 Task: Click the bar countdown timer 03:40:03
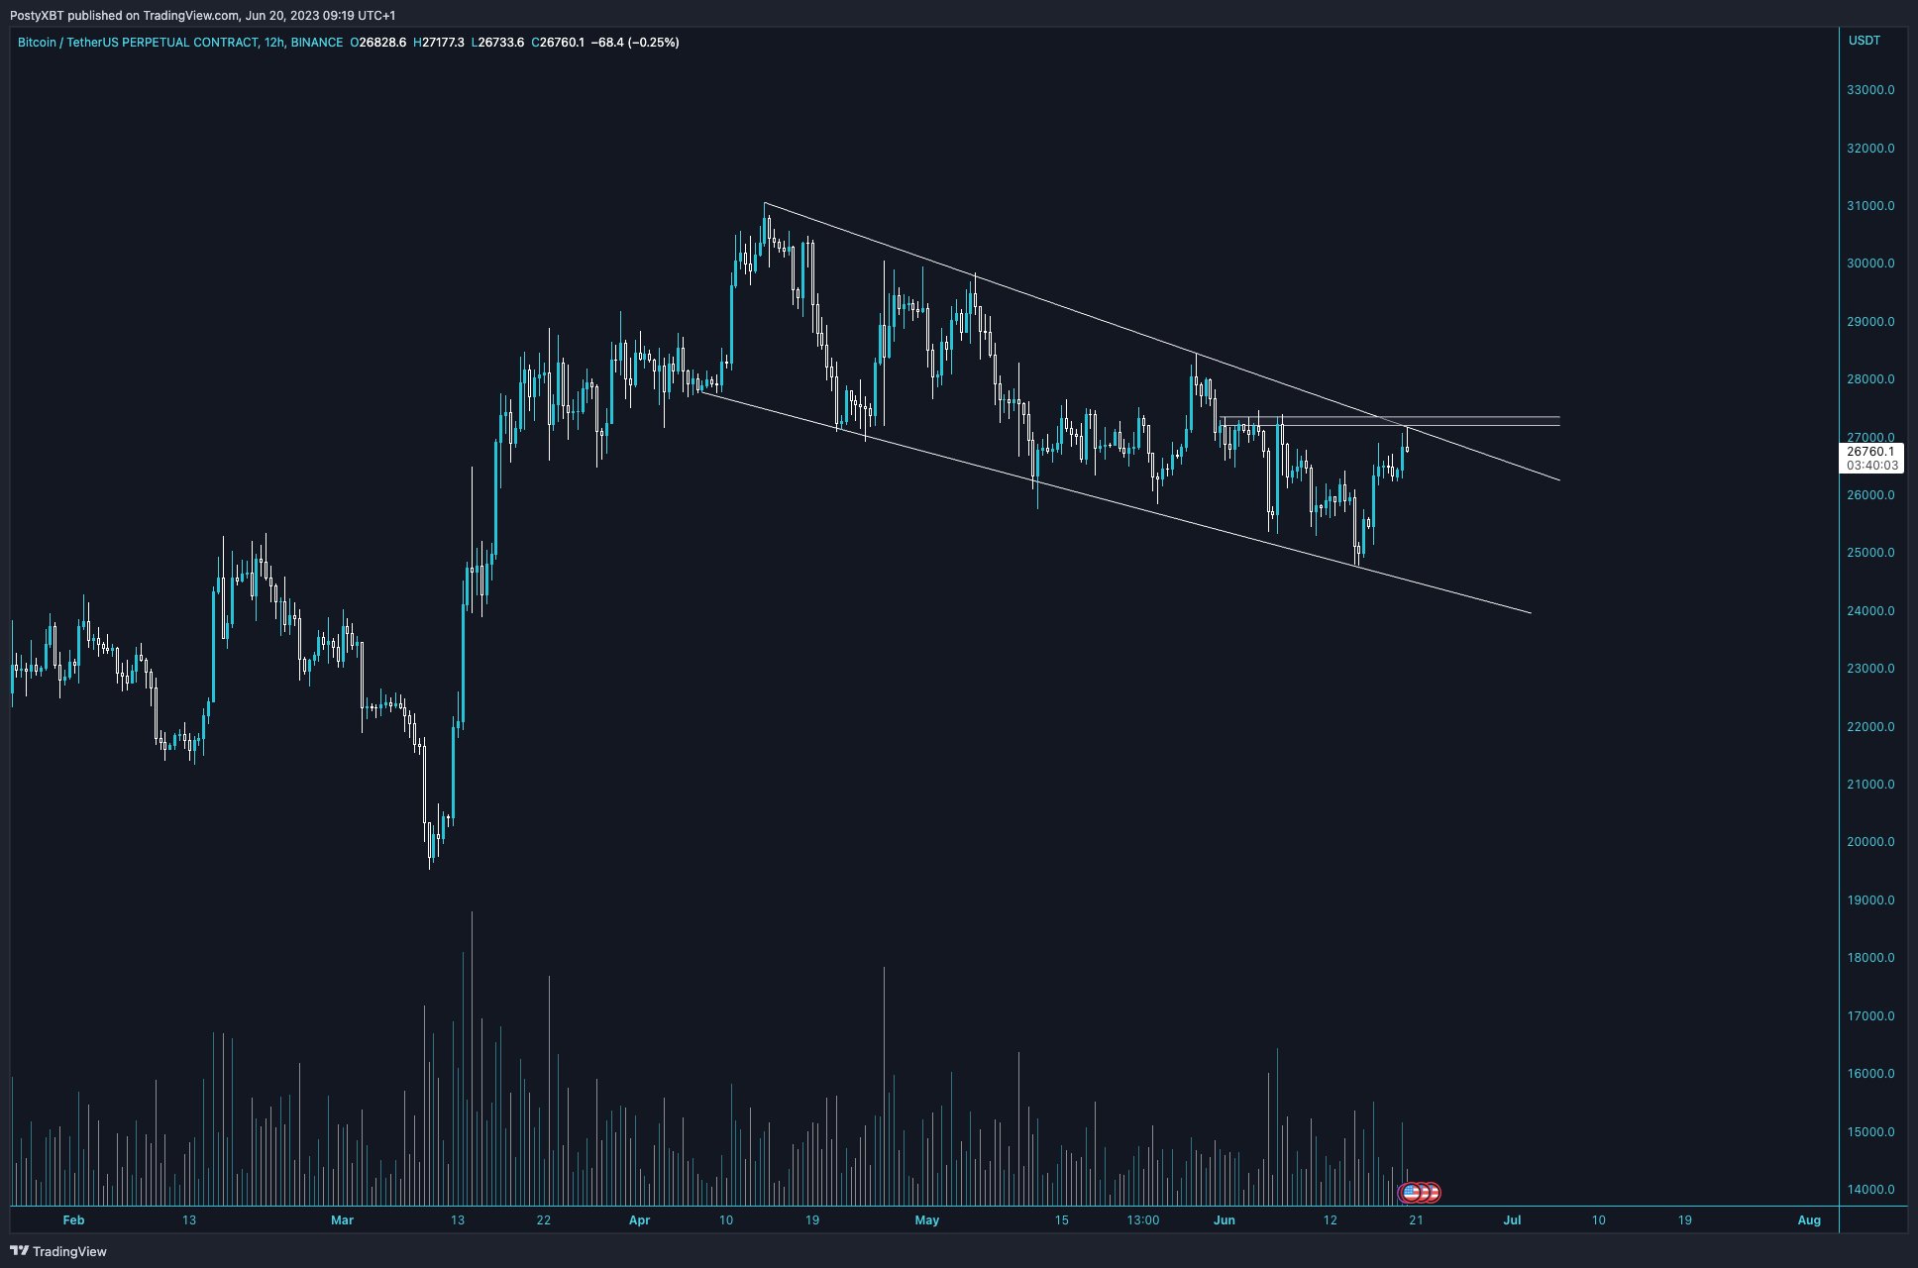1871,465
